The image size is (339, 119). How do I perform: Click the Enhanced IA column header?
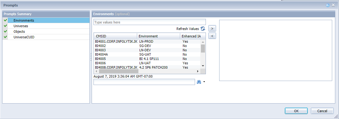pos(193,36)
